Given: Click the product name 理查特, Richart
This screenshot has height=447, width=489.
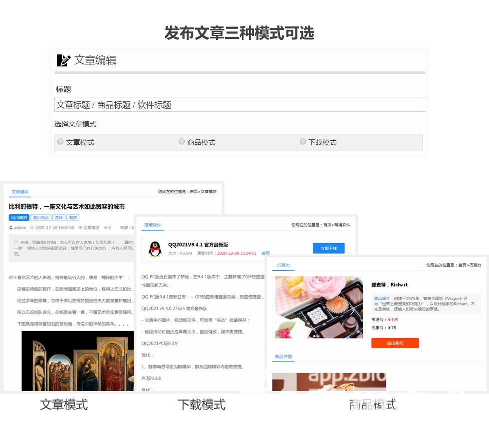Looking at the screenshot, I should (389, 285).
